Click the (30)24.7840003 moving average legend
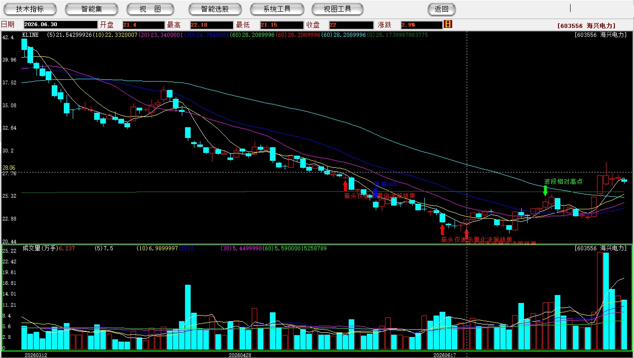Image resolution: width=634 pixels, height=358 pixels. click(x=206, y=34)
